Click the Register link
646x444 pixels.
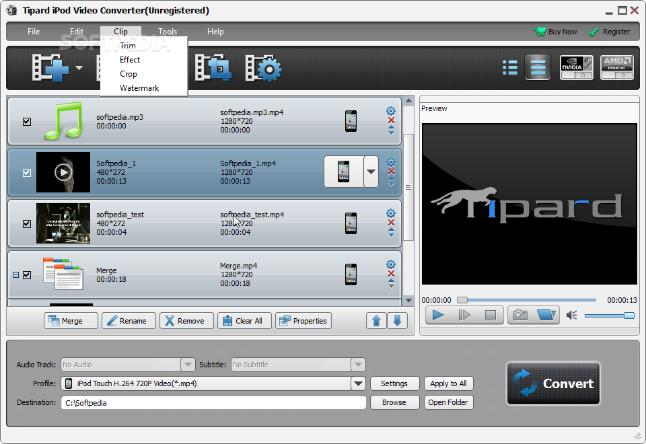tap(610, 32)
